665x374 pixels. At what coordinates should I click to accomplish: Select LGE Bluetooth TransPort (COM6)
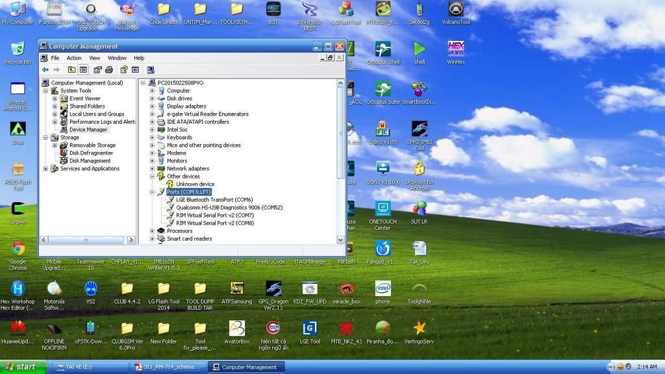[x=214, y=200]
